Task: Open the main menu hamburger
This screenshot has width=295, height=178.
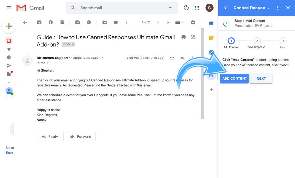Action: click(x=9, y=8)
